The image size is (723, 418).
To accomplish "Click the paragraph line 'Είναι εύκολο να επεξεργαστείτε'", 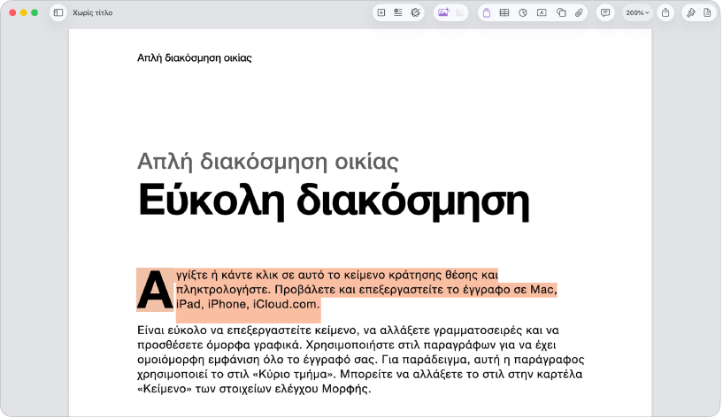I will pos(348,331).
